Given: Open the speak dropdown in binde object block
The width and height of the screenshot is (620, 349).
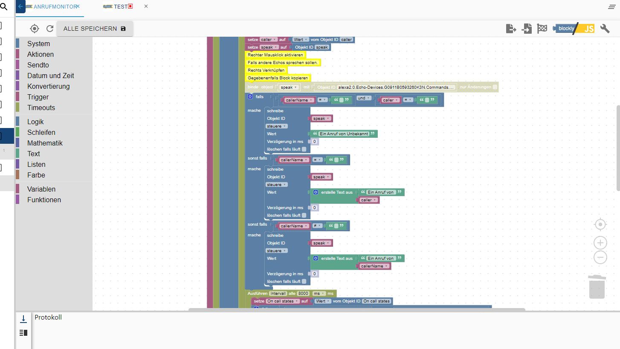Looking at the screenshot, I should [289, 87].
